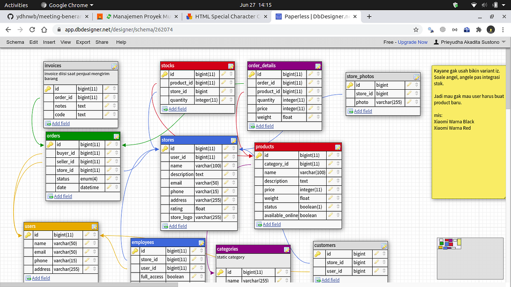Click the edit pencil for stocks quantity field
The height and width of the screenshot is (287, 511).
pos(224,100)
